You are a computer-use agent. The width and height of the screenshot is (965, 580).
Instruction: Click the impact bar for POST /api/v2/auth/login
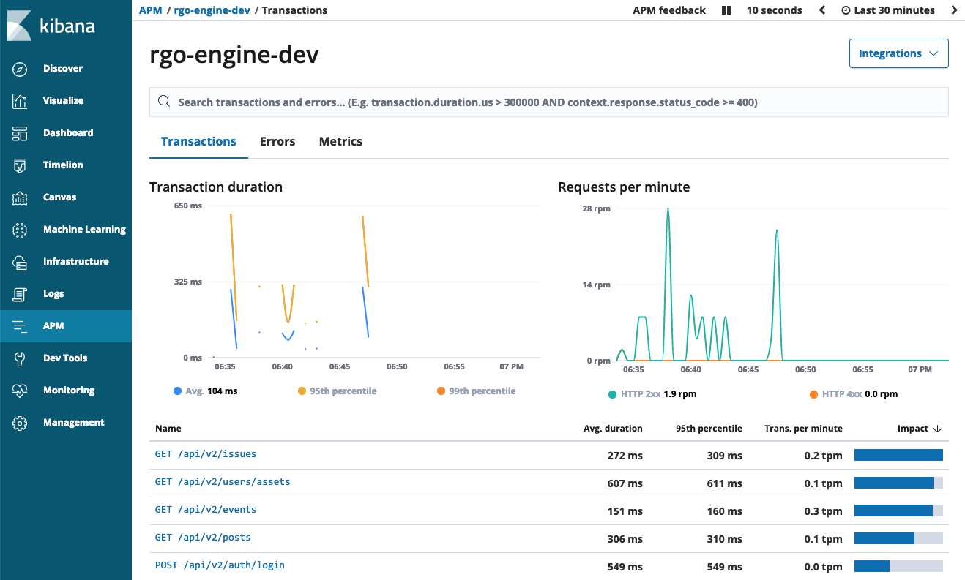pyautogui.click(x=898, y=566)
